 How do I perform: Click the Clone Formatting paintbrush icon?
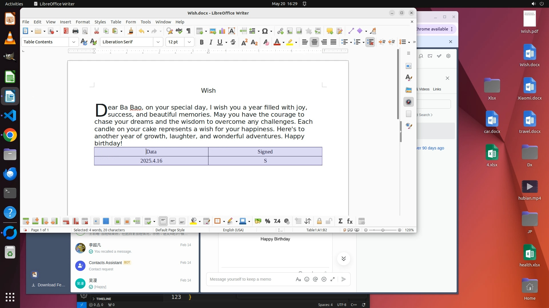131,31
